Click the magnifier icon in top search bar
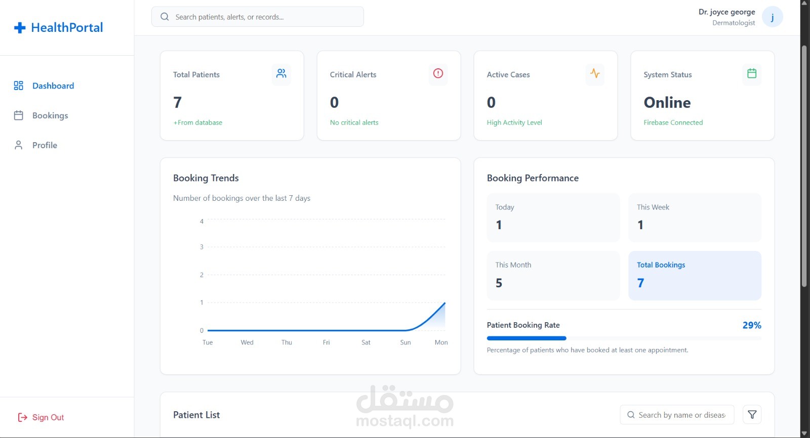The width and height of the screenshot is (810, 438). [x=165, y=17]
